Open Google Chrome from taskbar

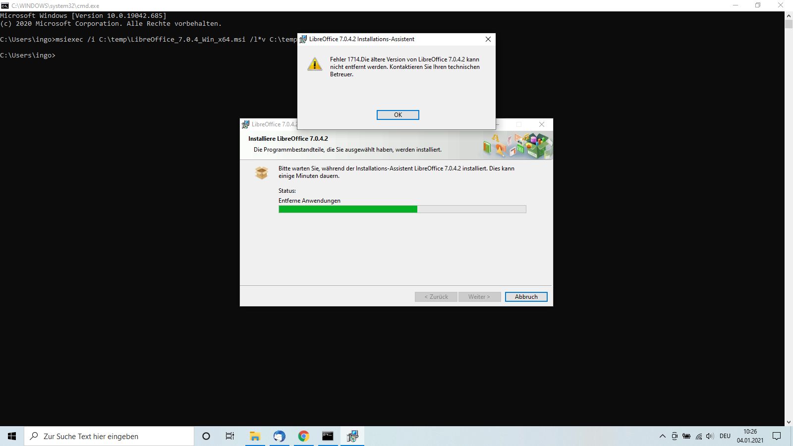click(x=303, y=436)
